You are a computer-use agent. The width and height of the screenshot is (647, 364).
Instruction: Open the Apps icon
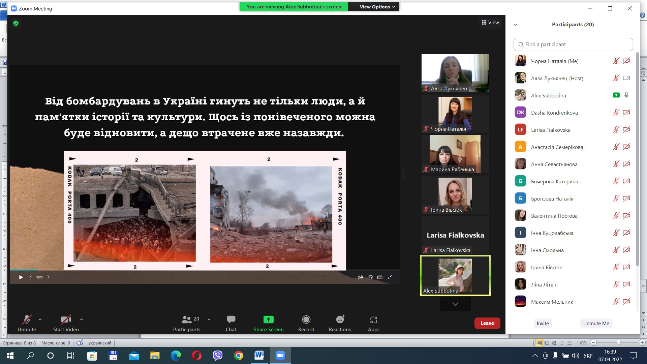tap(373, 320)
